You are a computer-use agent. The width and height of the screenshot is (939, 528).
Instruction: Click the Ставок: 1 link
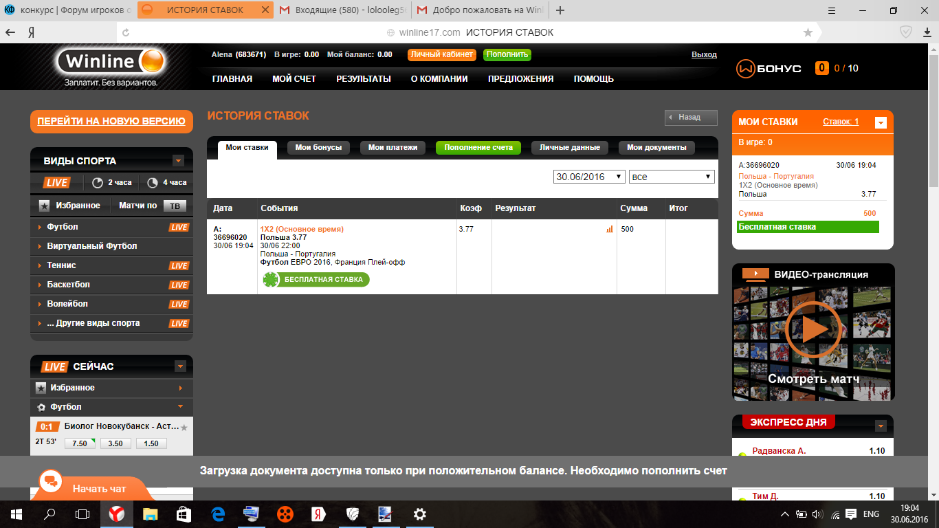tap(841, 122)
